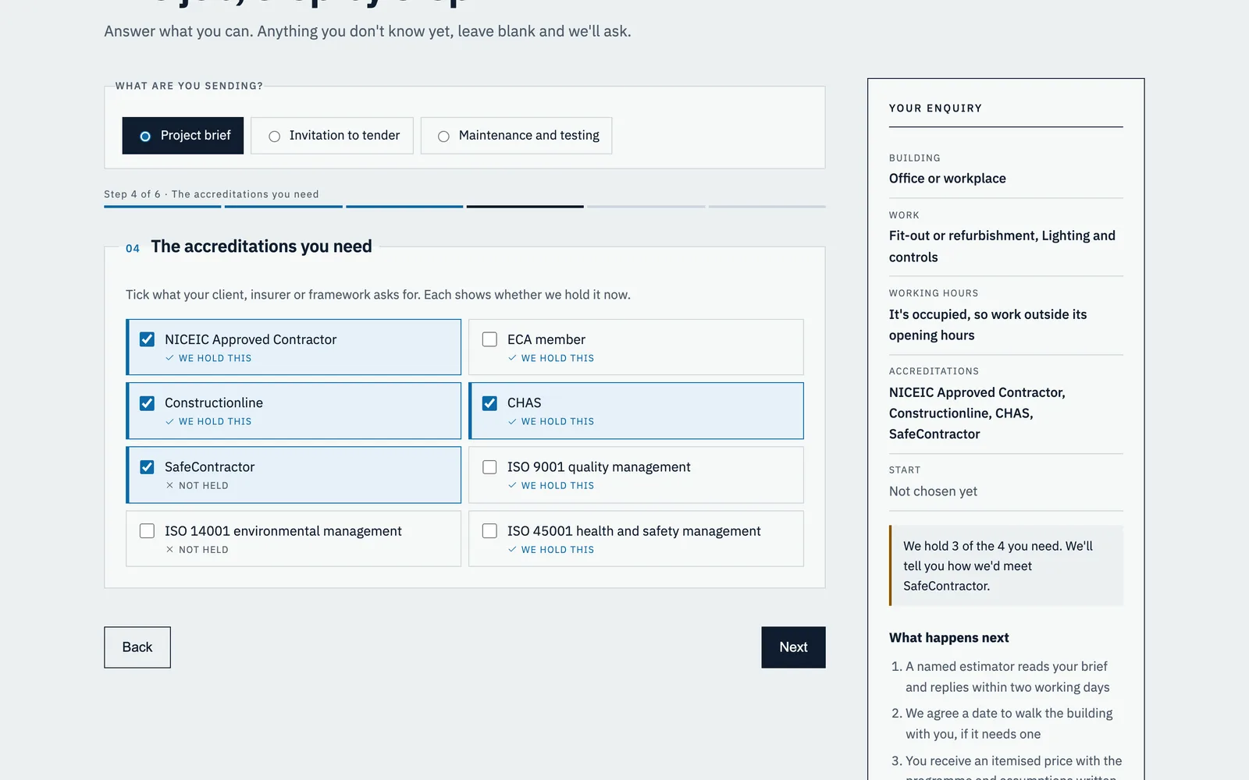The image size is (1249, 780).
Task: Go back with the Back button
Action: pos(137,647)
